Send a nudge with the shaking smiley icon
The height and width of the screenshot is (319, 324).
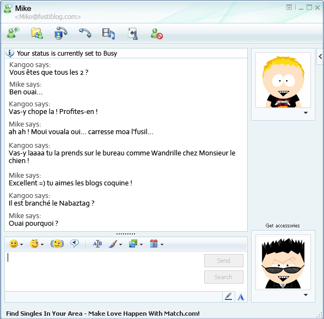pyautogui.click(x=57, y=244)
